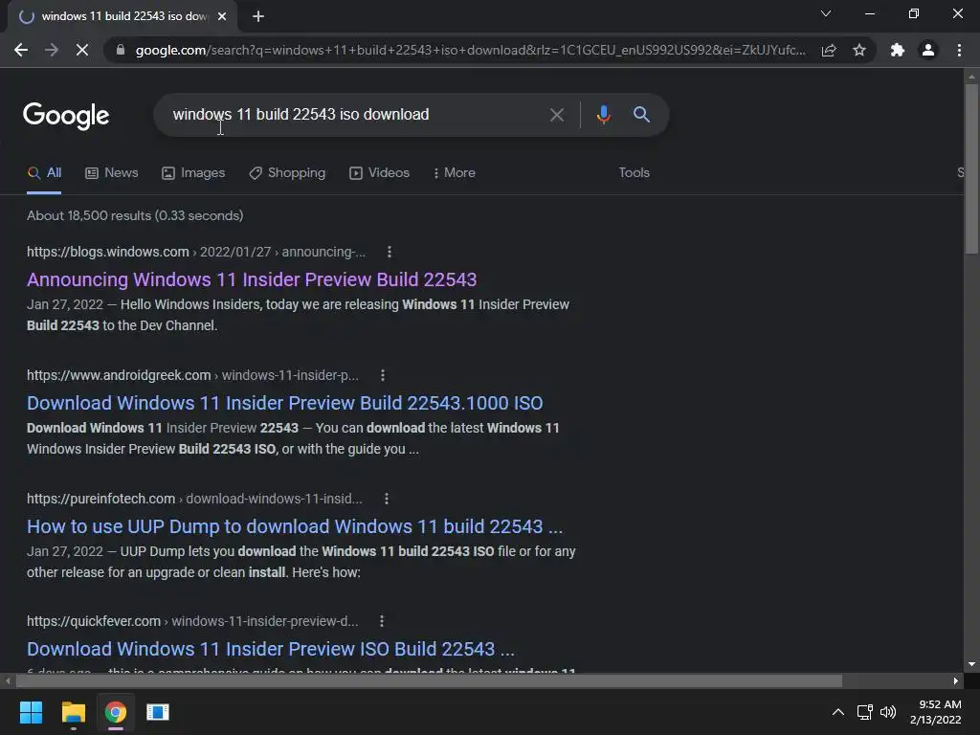Open options for androidgreek.com result
The image size is (980, 735).
(383, 375)
